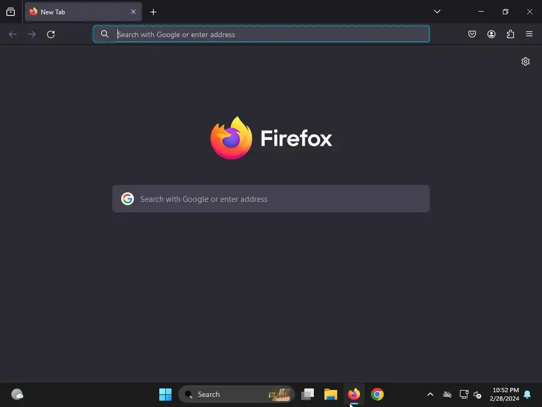Click the page's Google search box

click(x=271, y=199)
